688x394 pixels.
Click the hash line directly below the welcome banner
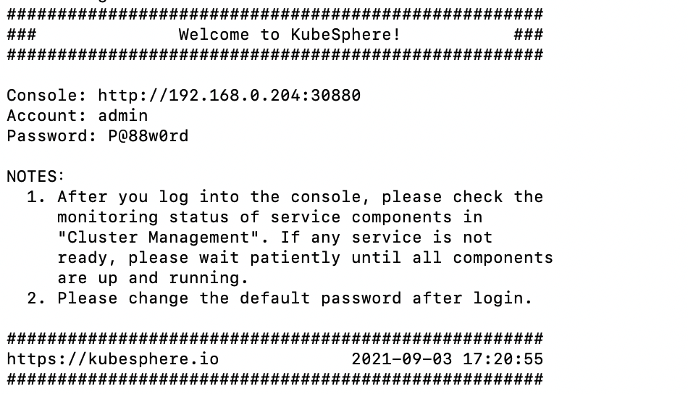click(274, 55)
